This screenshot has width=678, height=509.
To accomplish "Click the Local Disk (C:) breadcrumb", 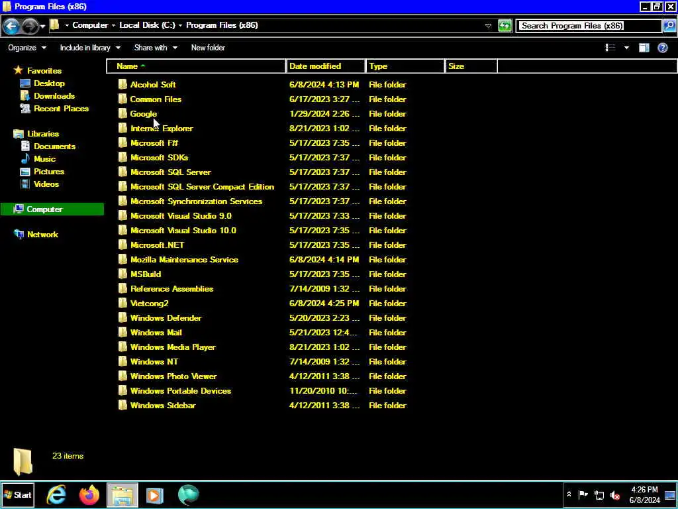I will click(x=147, y=25).
